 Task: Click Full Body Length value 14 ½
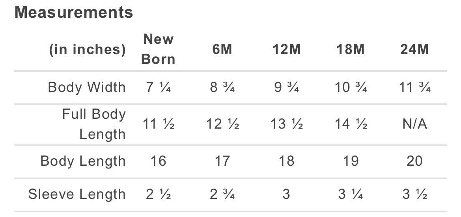(351, 124)
